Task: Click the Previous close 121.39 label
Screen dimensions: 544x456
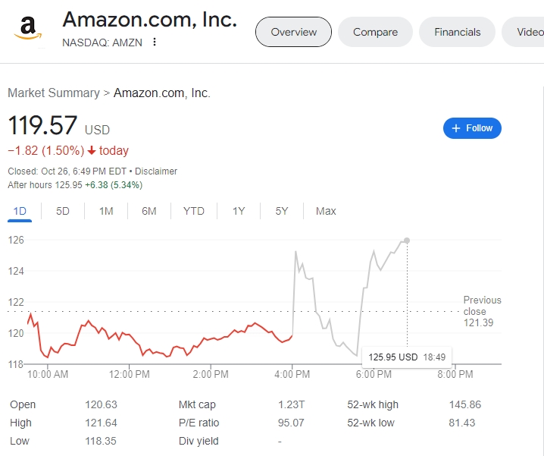Action: [x=482, y=312]
